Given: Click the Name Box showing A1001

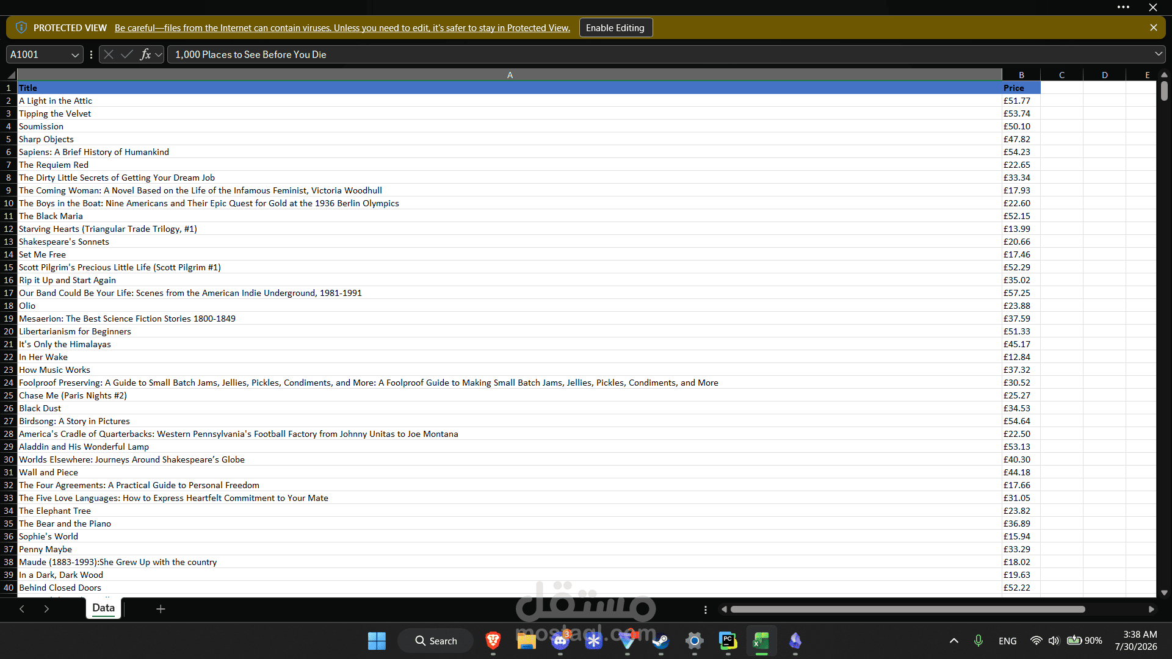Looking at the screenshot, I should (38, 55).
